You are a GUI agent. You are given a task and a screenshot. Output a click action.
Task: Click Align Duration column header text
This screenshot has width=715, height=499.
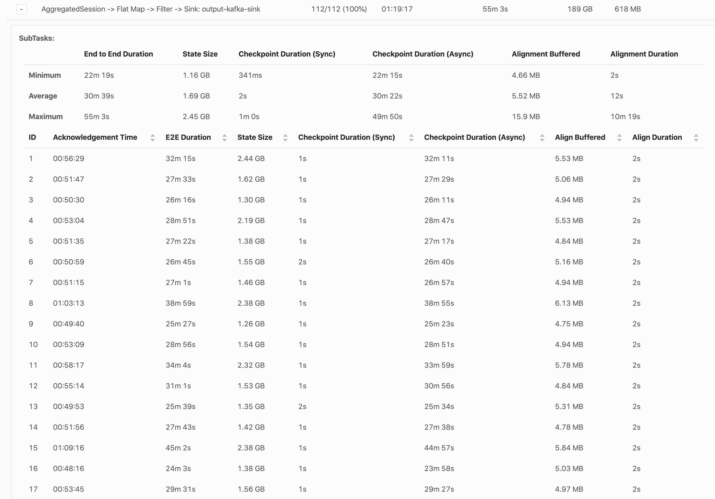[x=657, y=137]
